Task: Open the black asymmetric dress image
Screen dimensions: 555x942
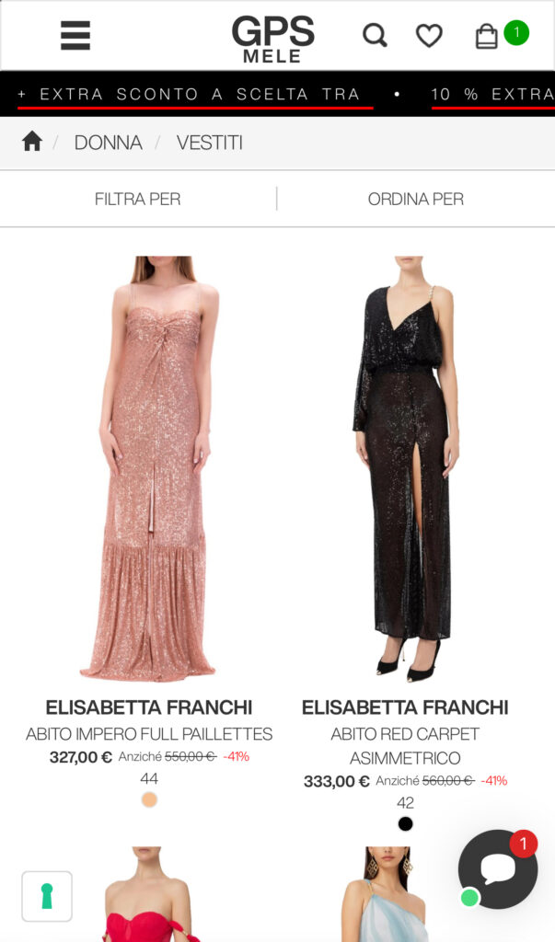Action: (405, 468)
